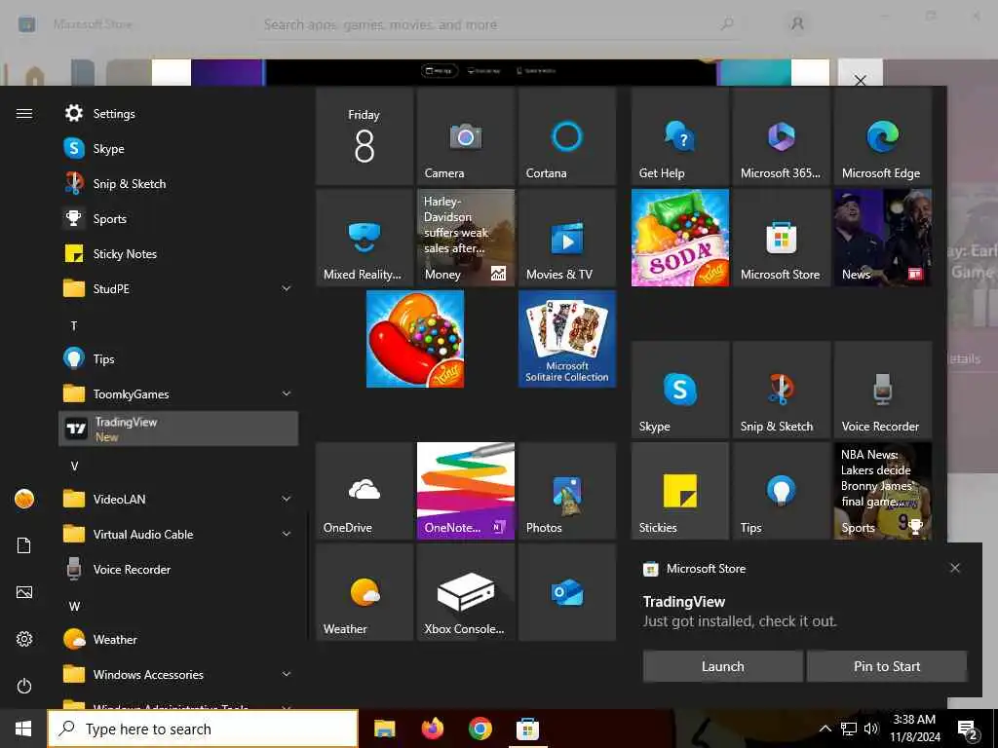Jump to the letter V section header
The image size is (998, 748).
(74, 466)
